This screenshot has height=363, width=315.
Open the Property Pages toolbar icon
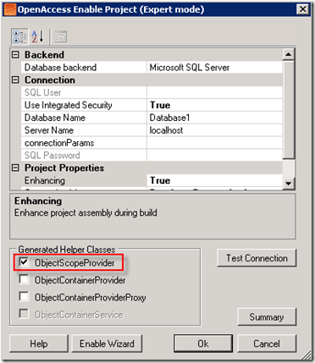pyautogui.click(x=60, y=36)
